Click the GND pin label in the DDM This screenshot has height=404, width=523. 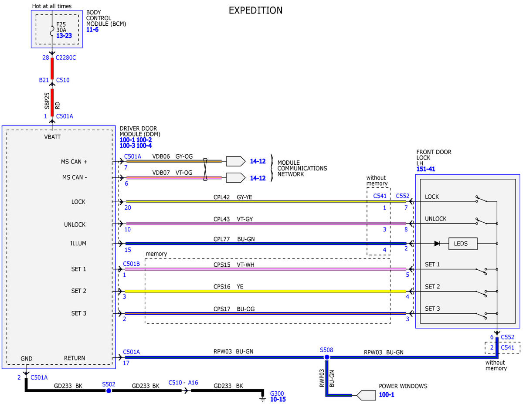click(27, 358)
